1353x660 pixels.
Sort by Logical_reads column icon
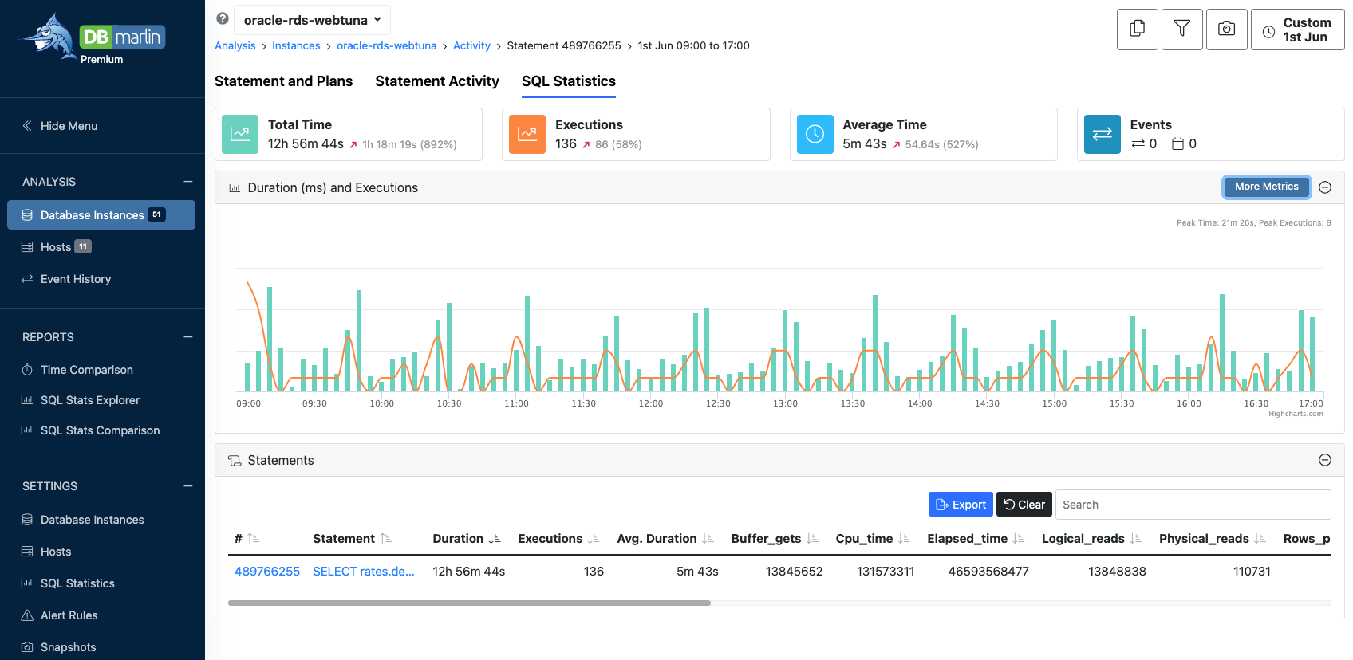point(1136,539)
